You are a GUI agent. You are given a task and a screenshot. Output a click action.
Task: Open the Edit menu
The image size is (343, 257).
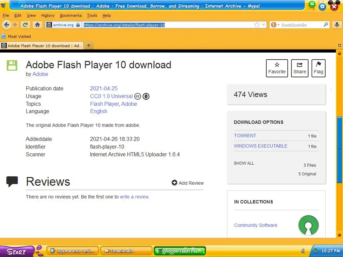(18, 15)
